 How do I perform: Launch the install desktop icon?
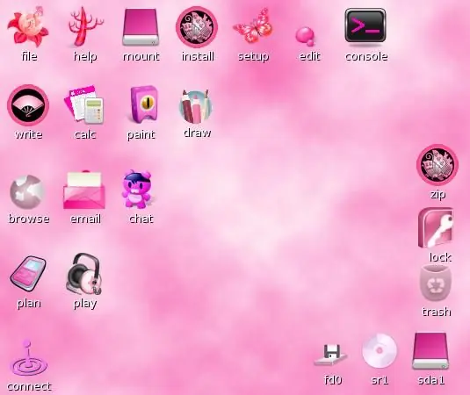(x=197, y=27)
